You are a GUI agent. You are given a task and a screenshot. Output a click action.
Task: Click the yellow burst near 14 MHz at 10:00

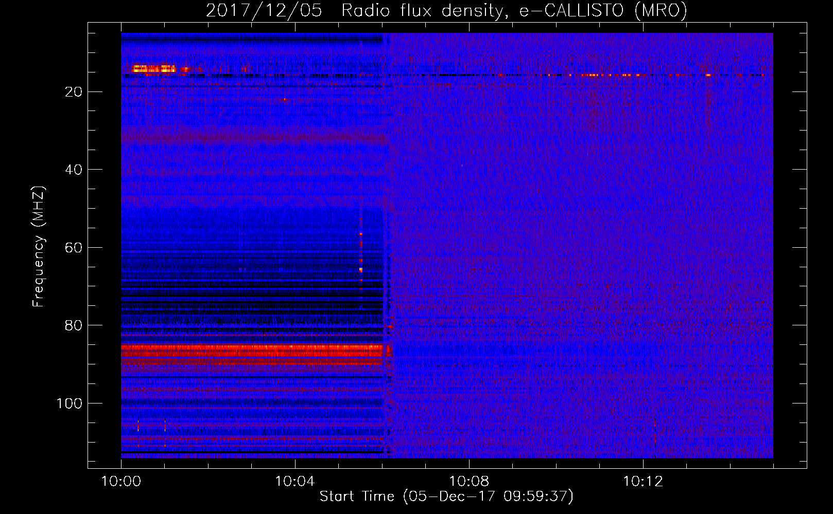coord(153,68)
